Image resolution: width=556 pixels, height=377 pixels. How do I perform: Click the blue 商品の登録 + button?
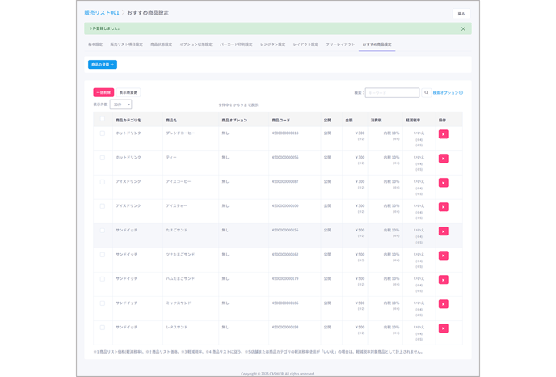[x=103, y=64]
